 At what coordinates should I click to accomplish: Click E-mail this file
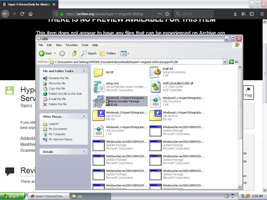[x=57, y=99]
